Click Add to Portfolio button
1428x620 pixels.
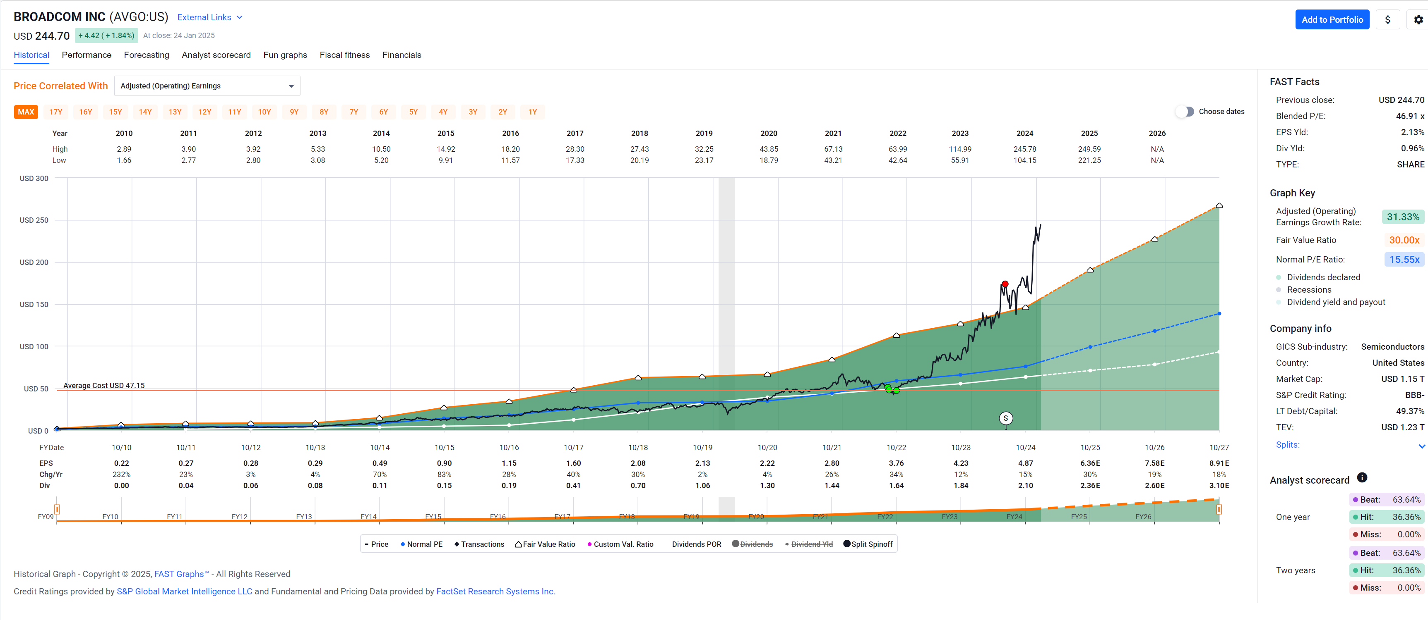(1332, 19)
